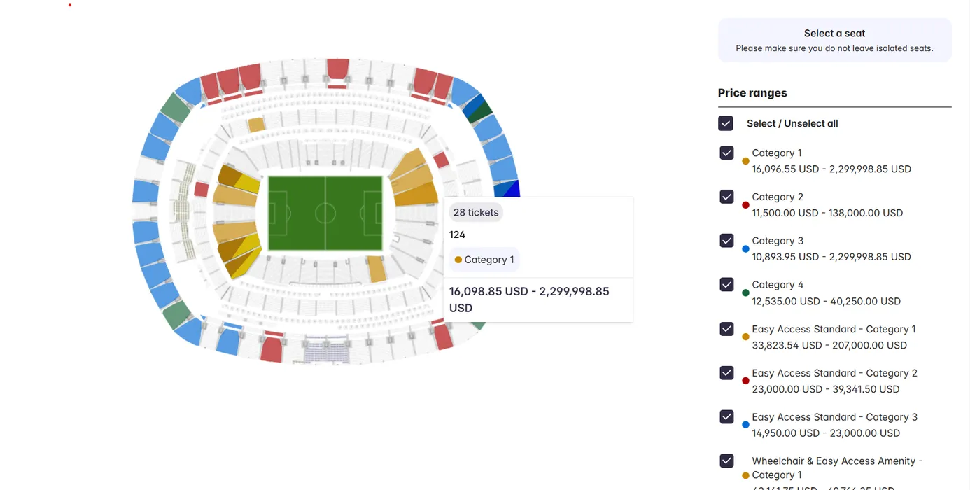Uncheck the Category 1 price range checkbox
Screen dimensions: 970x490
point(726,153)
